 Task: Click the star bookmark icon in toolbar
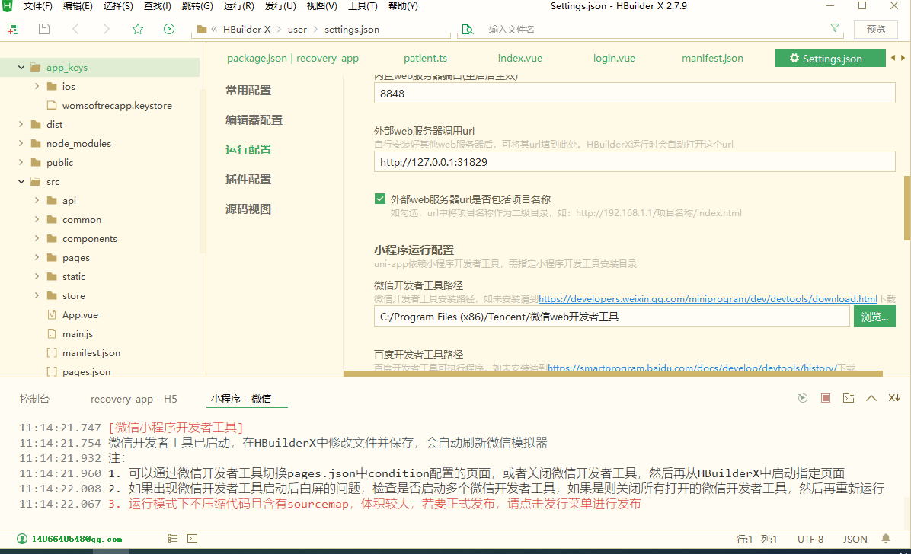(x=138, y=29)
